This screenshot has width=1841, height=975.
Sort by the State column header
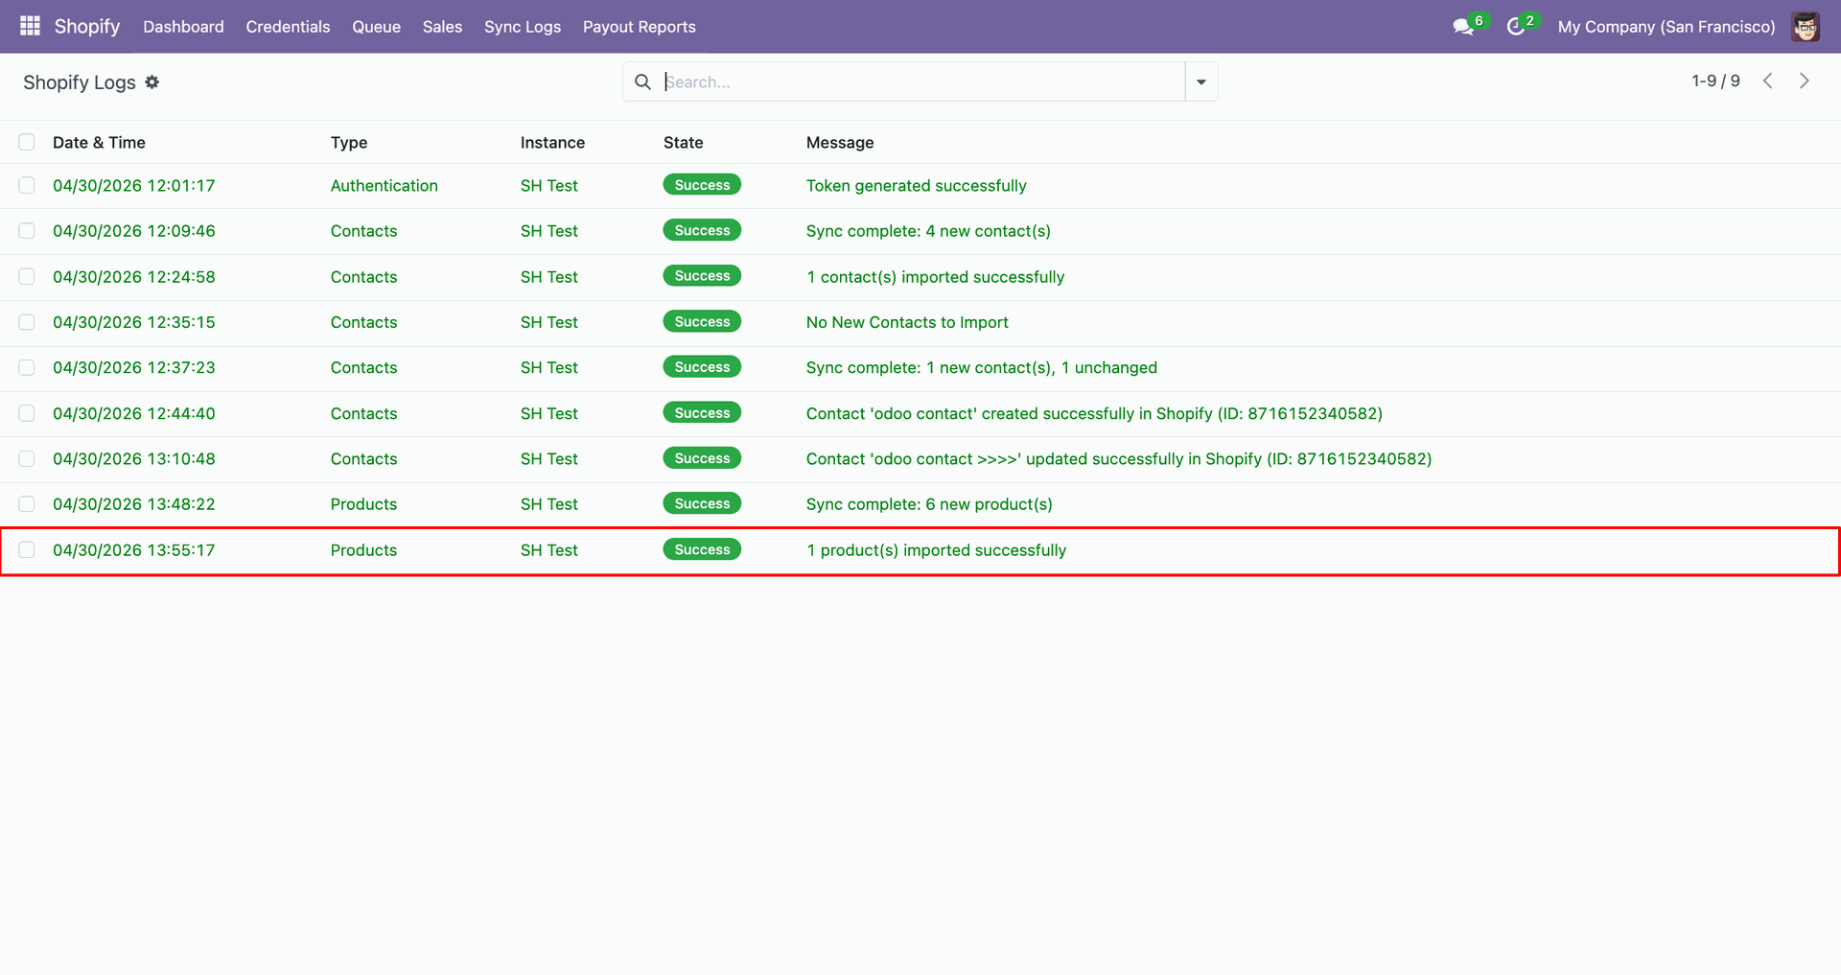click(683, 142)
